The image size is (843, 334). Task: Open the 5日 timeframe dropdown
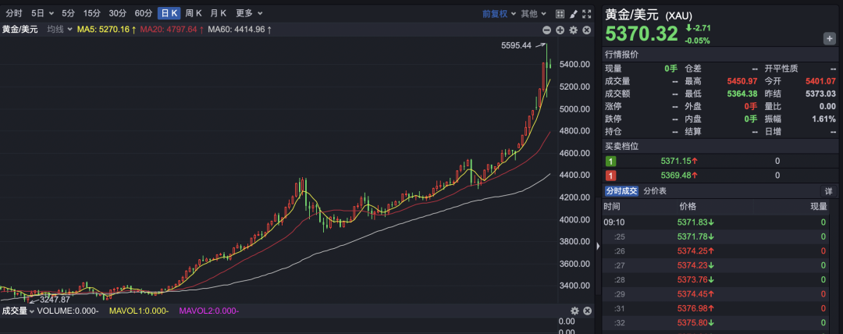coord(41,13)
